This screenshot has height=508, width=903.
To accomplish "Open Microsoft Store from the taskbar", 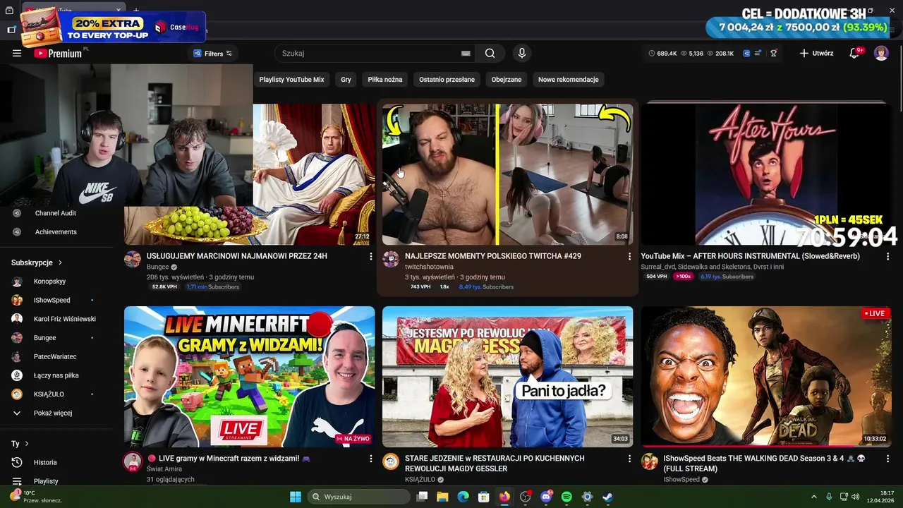I will [x=484, y=497].
